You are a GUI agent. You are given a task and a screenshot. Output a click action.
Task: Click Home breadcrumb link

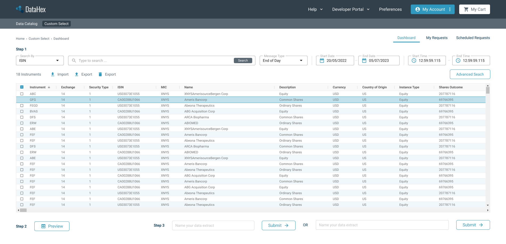tap(20, 38)
